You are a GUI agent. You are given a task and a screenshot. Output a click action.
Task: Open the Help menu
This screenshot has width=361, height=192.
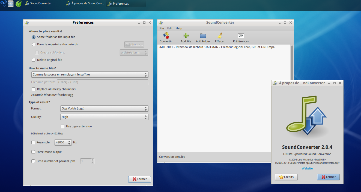pyautogui.click(x=179, y=28)
